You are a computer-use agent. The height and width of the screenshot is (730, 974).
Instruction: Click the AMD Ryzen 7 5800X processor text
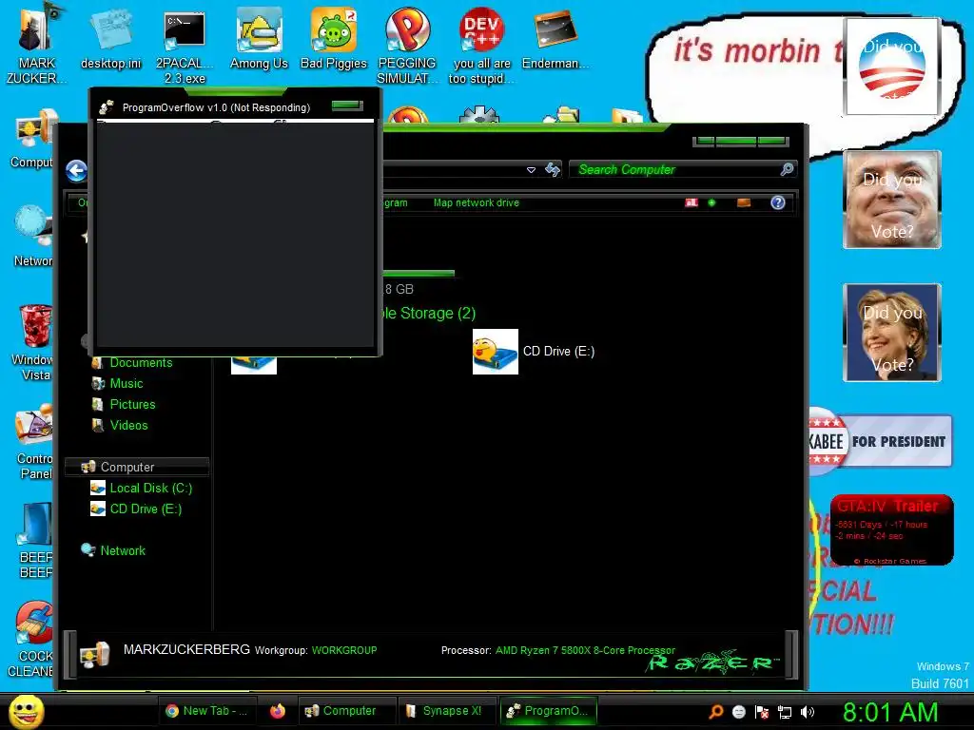click(585, 650)
